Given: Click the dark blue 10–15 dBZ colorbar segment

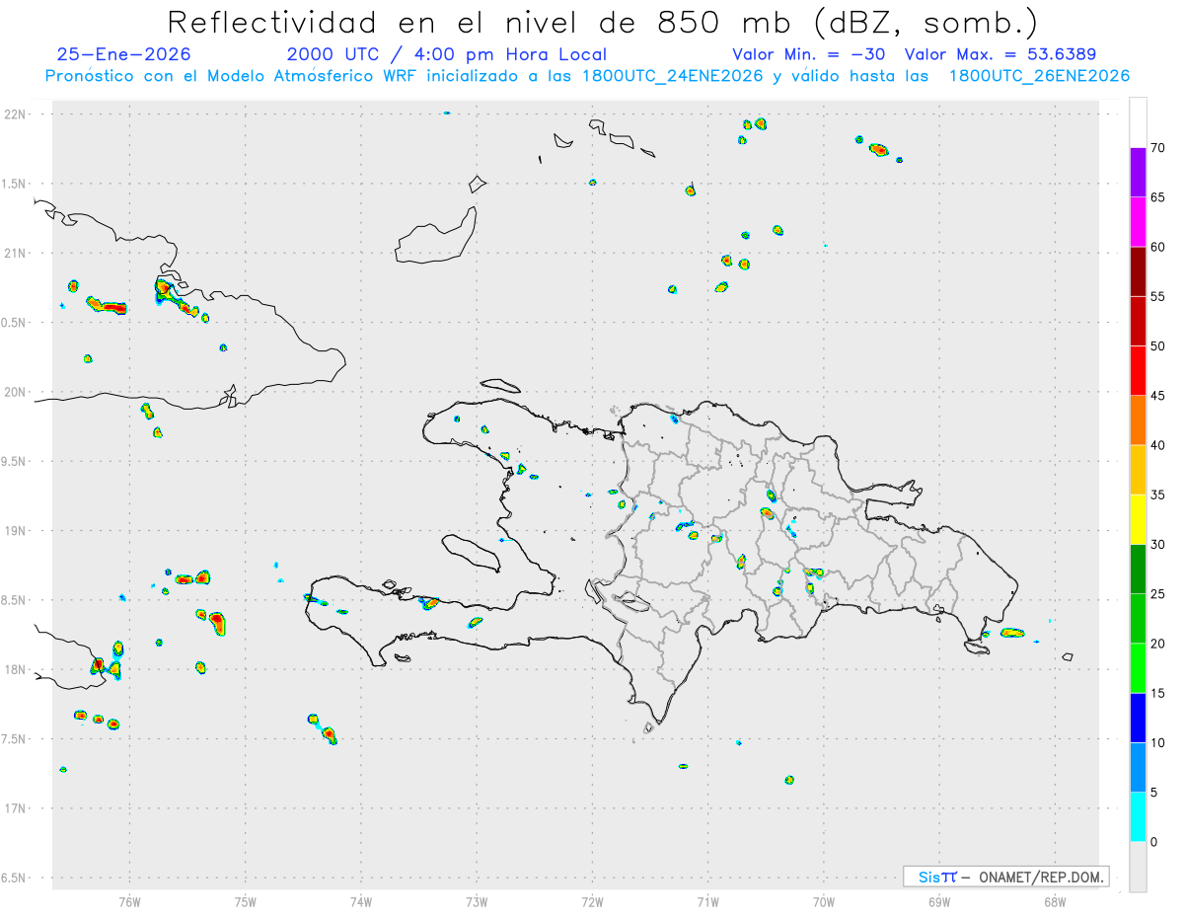Looking at the screenshot, I should click(x=1138, y=718).
